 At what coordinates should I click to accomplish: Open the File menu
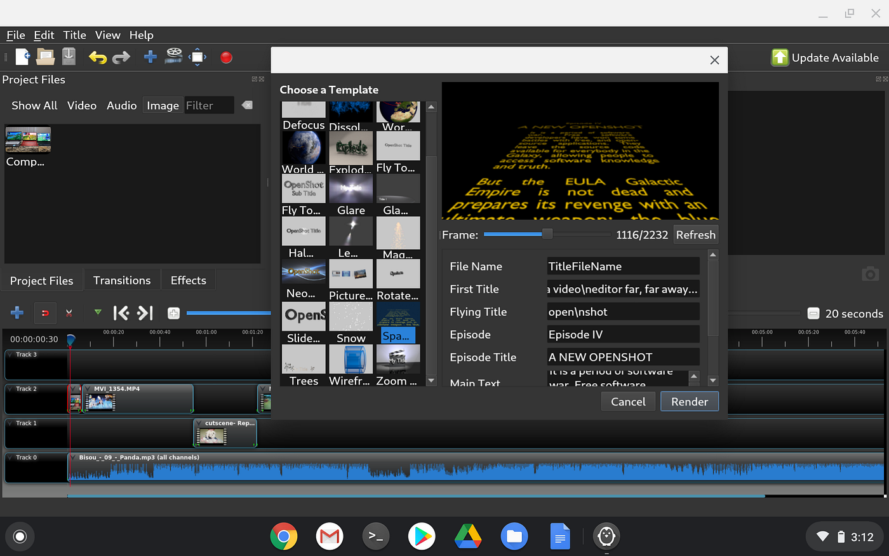(x=16, y=35)
